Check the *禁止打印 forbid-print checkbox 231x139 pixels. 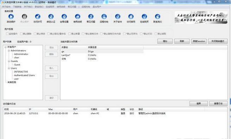[141, 34]
